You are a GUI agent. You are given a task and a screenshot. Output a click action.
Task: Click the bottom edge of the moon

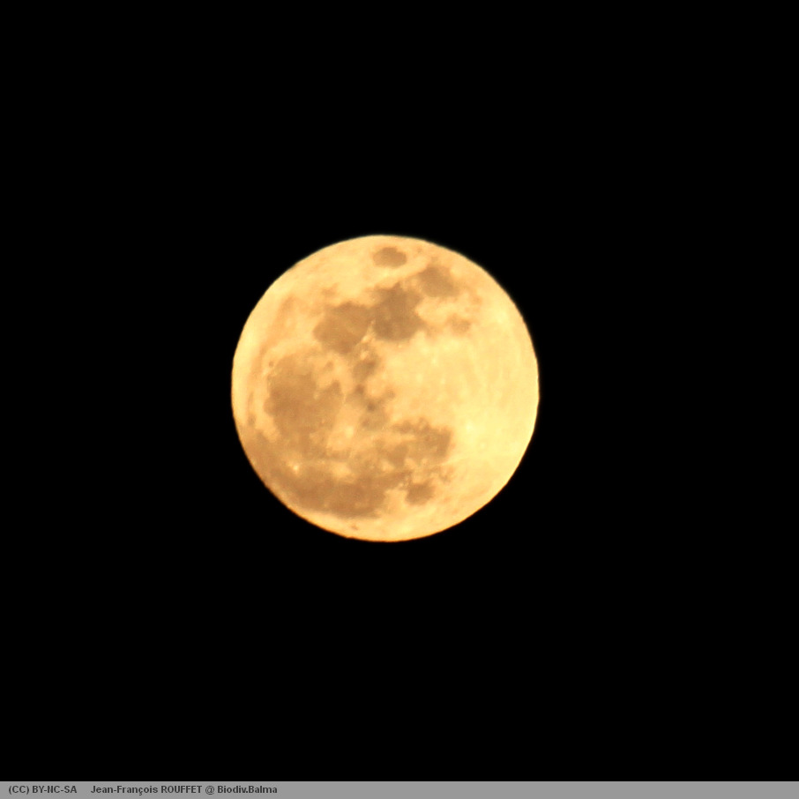pyautogui.click(x=385, y=536)
